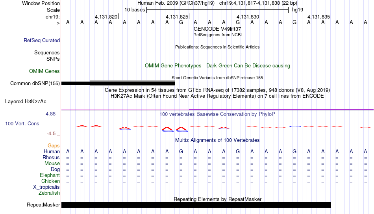This screenshot has width=374, height=214.
Task: Click the Rhesus species label
Action: click(51, 157)
